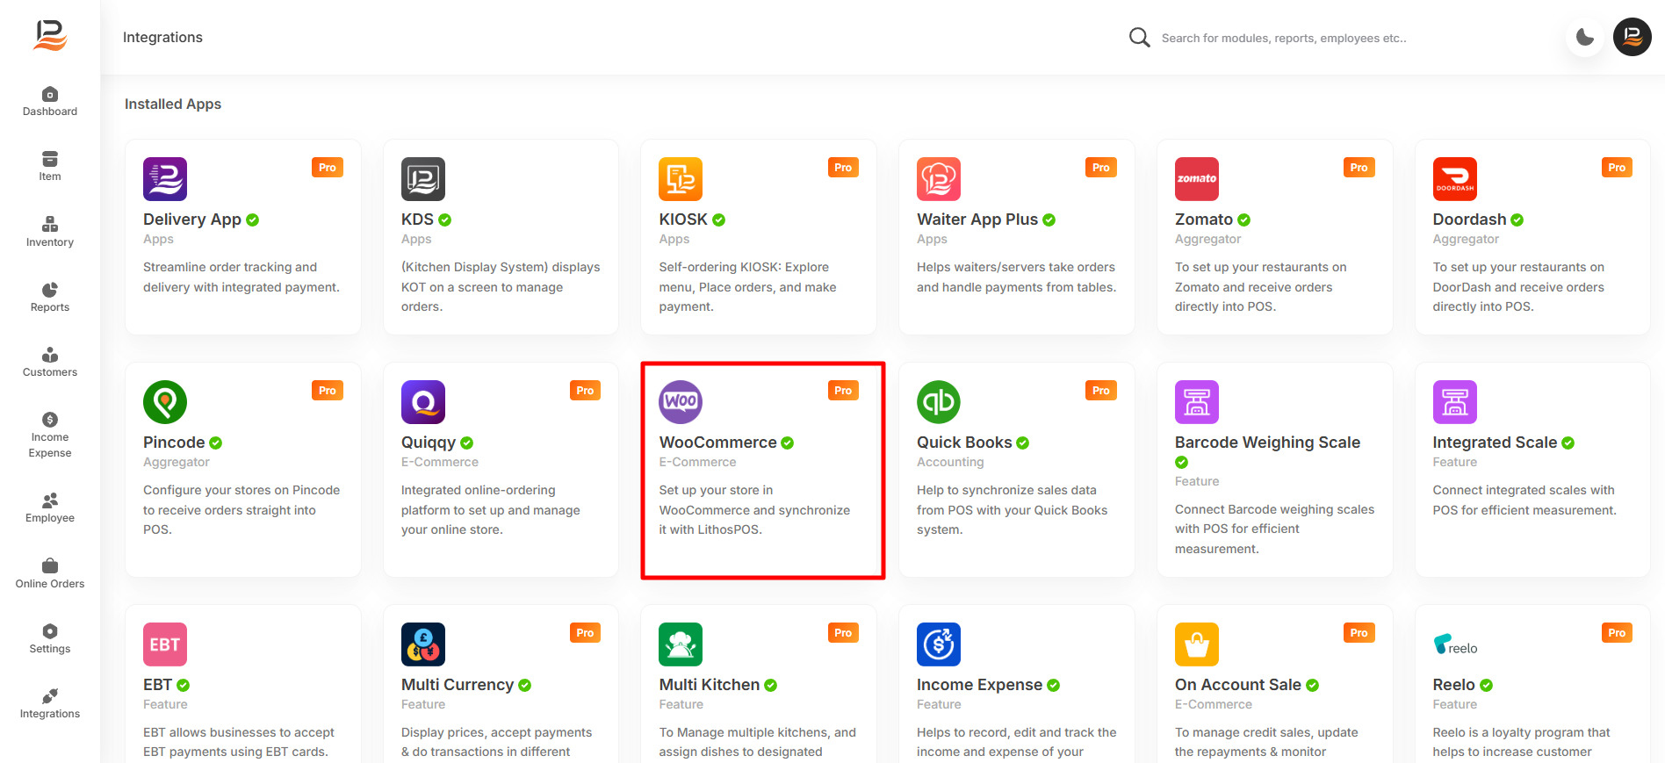This screenshot has width=1665, height=763.
Task: Click the Integrated Scale icon
Action: [1455, 402]
